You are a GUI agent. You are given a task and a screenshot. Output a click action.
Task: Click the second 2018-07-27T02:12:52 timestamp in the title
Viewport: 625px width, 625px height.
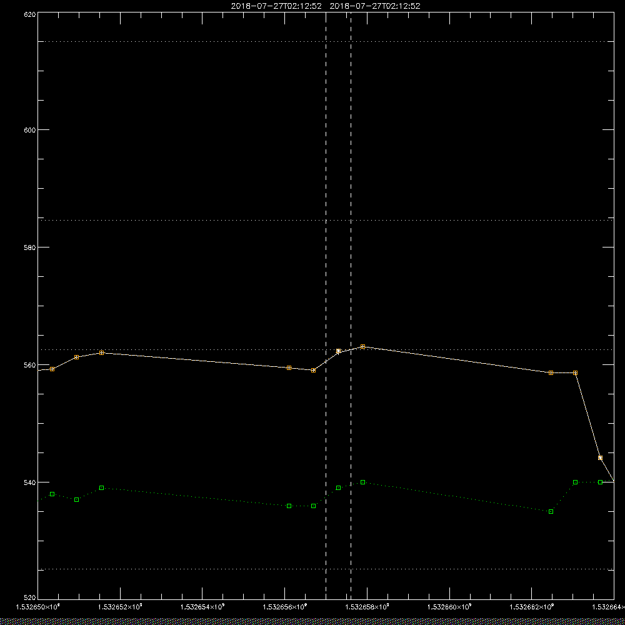tap(375, 6)
